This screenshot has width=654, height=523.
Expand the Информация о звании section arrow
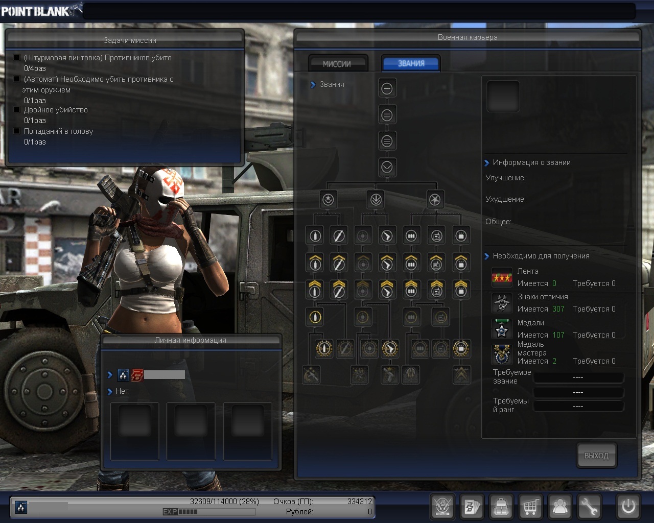[486, 163]
